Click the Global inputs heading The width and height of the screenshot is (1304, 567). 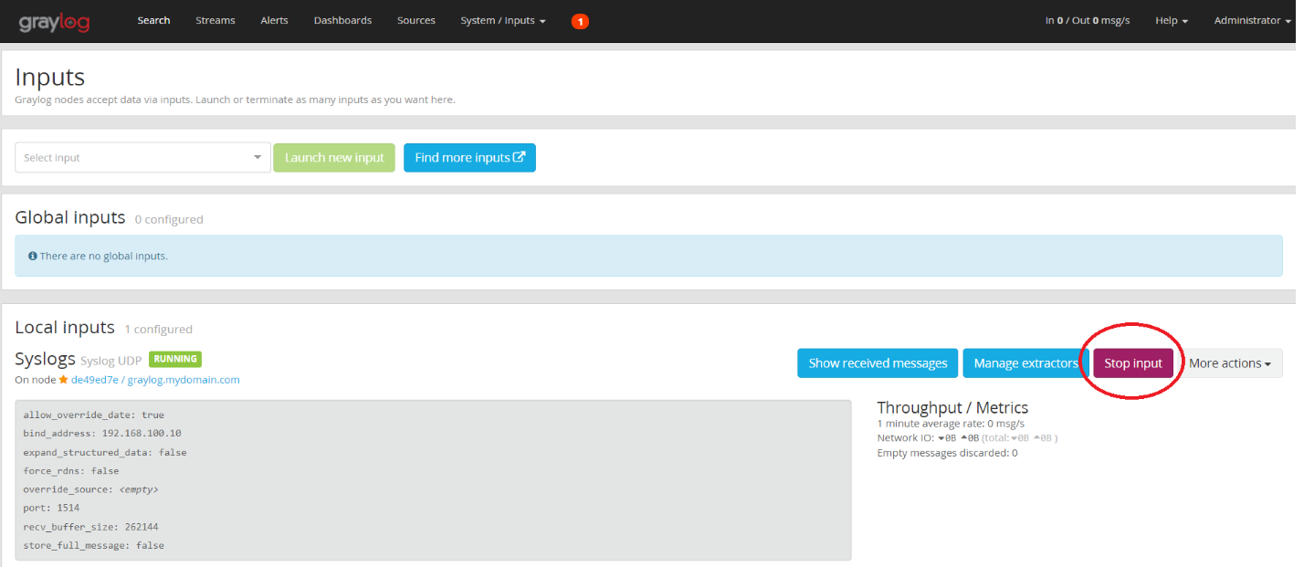click(70, 217)
